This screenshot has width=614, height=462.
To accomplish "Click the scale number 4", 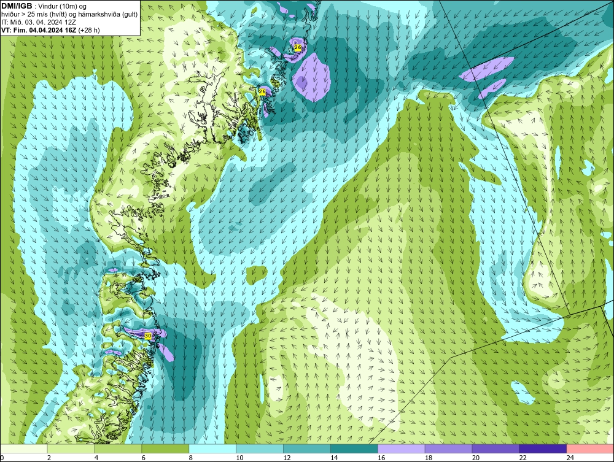I will click(x=96, y=458).
